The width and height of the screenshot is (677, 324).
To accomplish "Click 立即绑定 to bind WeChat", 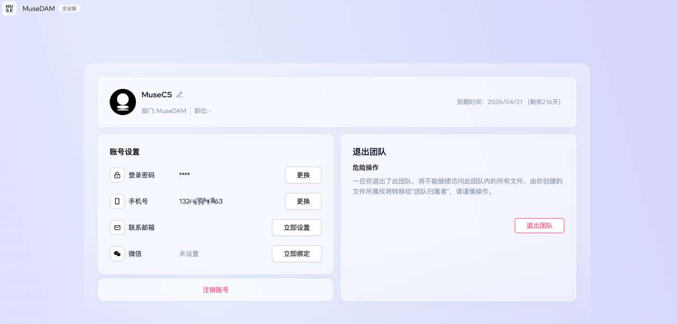I will tap(297, 254).
